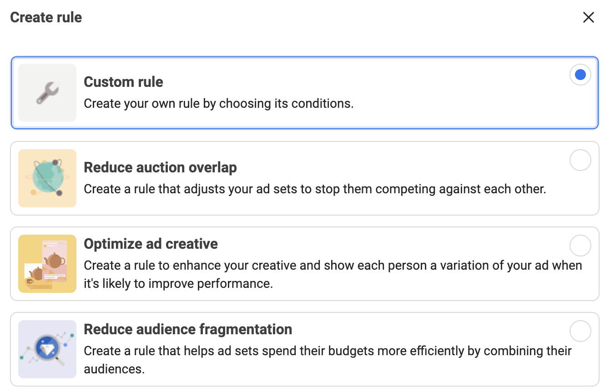Pick the Reduce audience fragmentation radio button
Screen dimensions: 605x392
click(580, 331)
